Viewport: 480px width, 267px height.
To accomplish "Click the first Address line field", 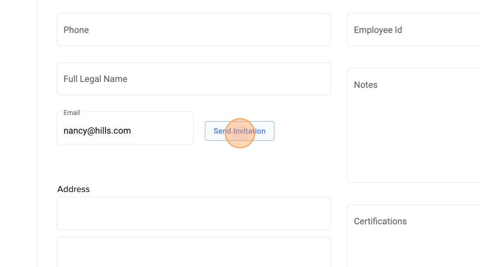I will (x=193, y=213).
